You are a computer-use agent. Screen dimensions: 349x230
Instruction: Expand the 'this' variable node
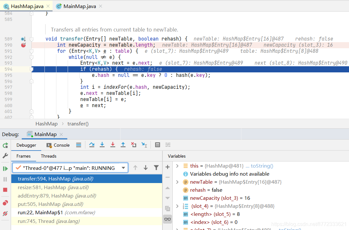177,166
